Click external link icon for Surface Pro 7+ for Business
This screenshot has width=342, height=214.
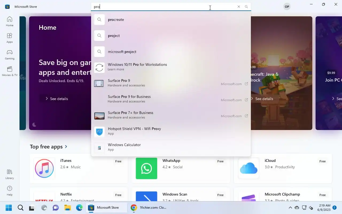[x=246, y=116]
